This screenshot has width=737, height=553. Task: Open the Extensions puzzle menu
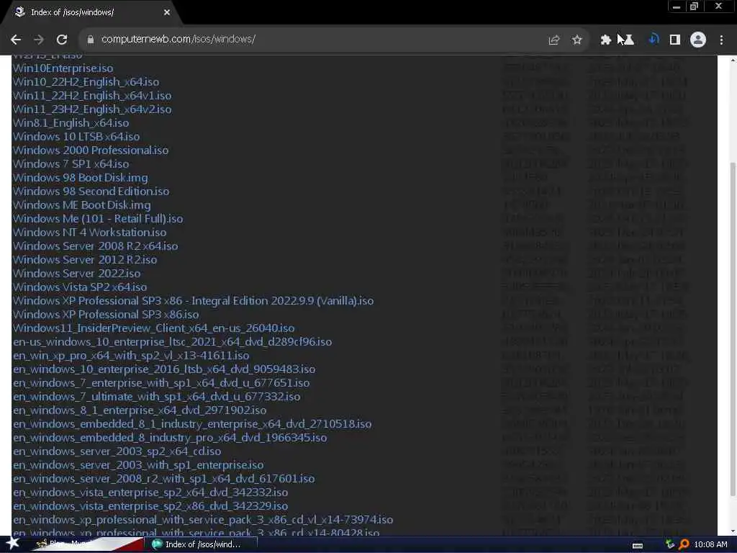tap(605, 40)
